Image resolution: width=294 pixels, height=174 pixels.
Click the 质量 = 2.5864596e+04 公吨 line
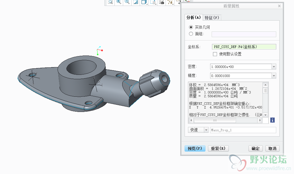213,96
